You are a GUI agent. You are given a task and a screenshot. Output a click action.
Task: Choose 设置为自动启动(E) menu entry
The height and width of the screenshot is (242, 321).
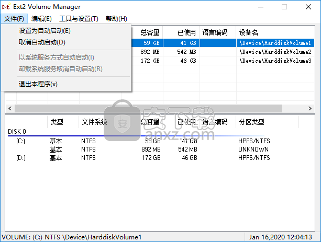pyautogui.click(x=66, y=31)
